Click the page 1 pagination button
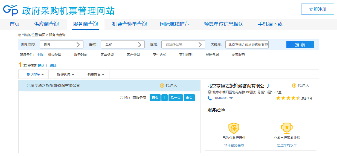Image resolution: width=337 pixels, height=156 pixels. pos(164,98)
